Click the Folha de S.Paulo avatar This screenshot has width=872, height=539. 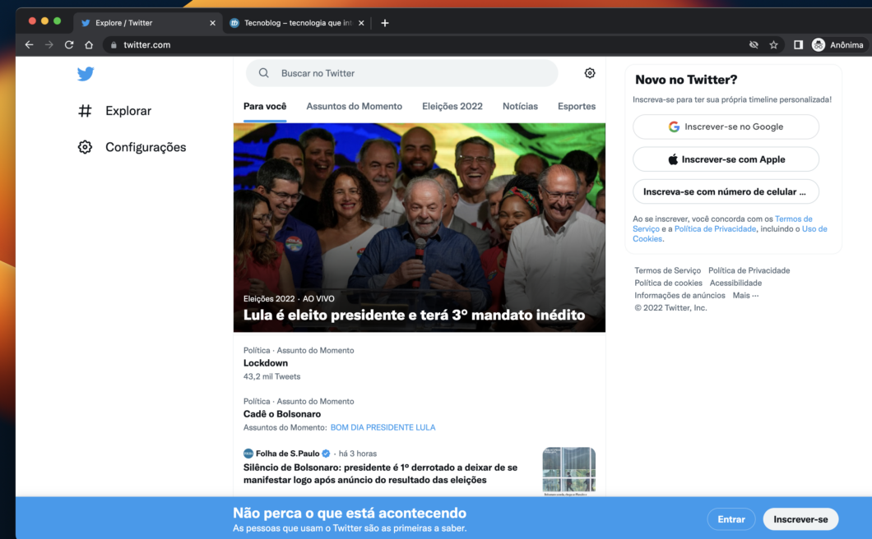pyautogui.click(x=248, y=454)
